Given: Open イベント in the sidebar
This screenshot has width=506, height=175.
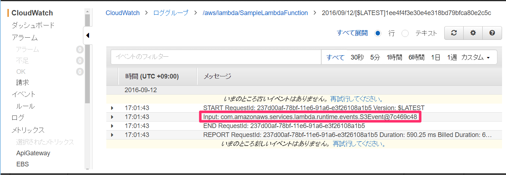Looking at the screenshot, I should pyautogui.click(x=24, y=94).
